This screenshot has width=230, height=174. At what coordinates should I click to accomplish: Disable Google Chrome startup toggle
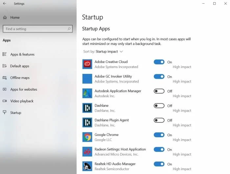click(159, 135)
